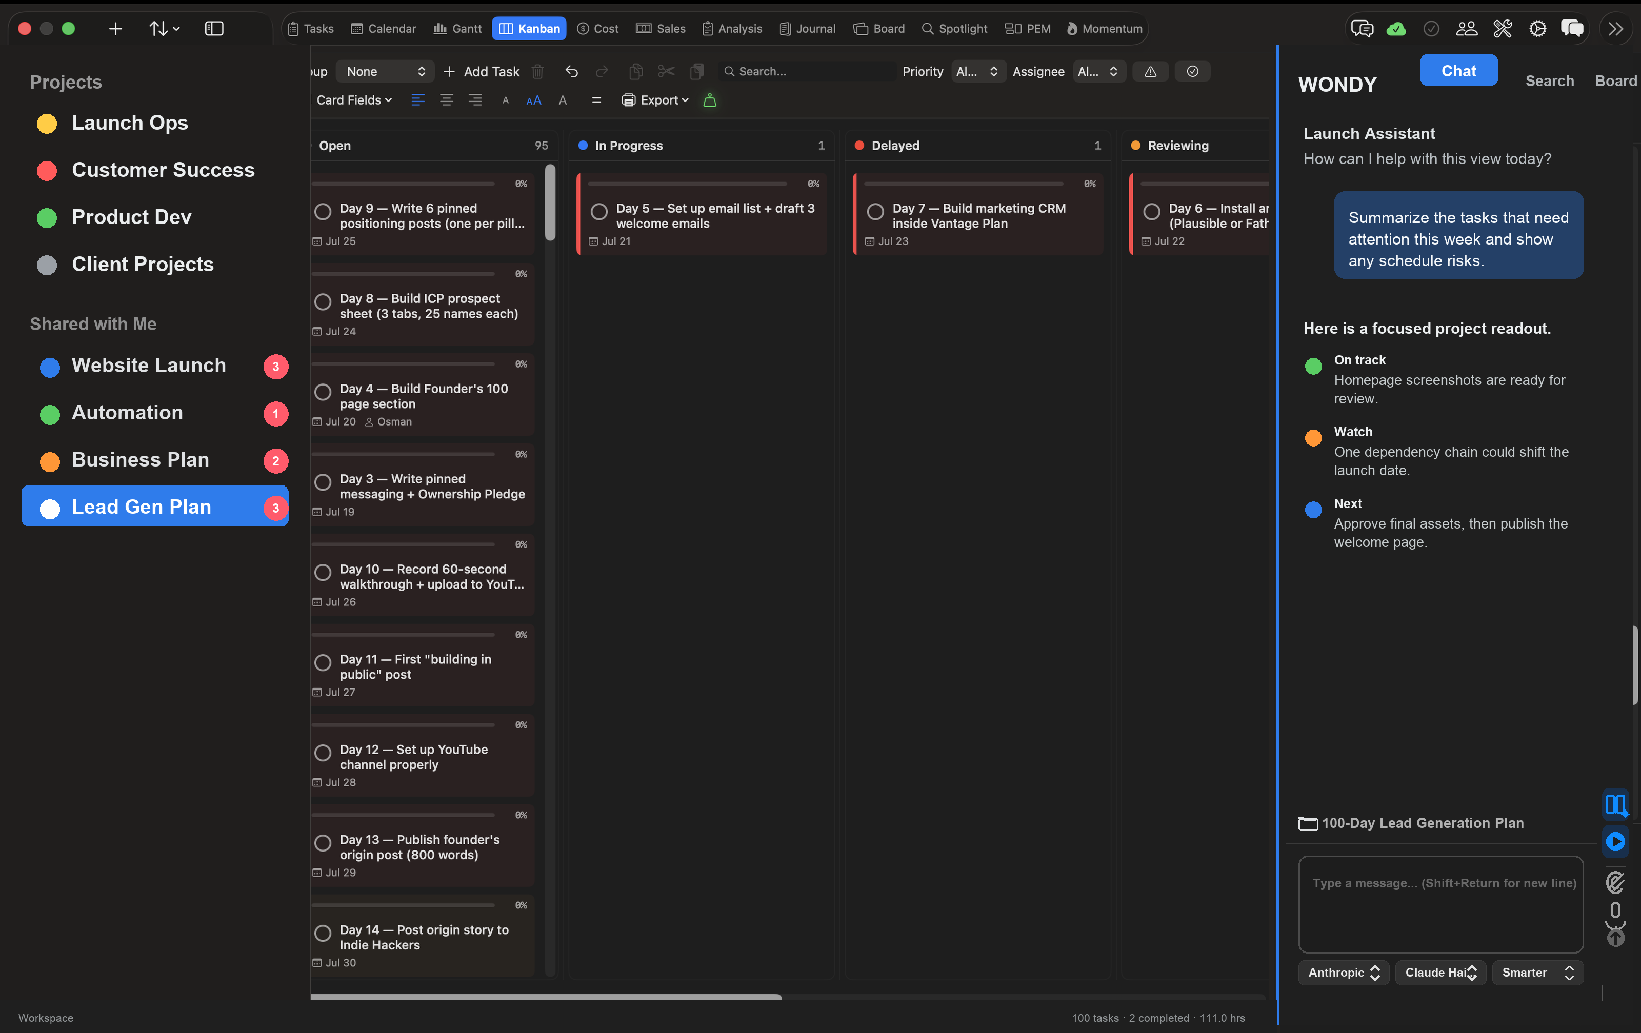Image resolution: width=1641 pixels, height=1033 pixels.
Task: Check off Day 3 pinned messaging task
Action: pyautogui.click(x=323, y=482)
